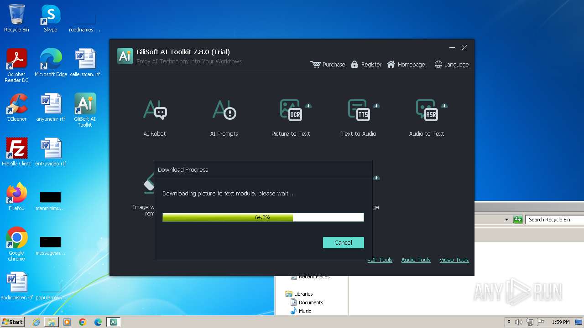Click the File Explorer taskbar icon
Image resolution: width=584 pixels, height=328 pixels.
tap(52, 322)
